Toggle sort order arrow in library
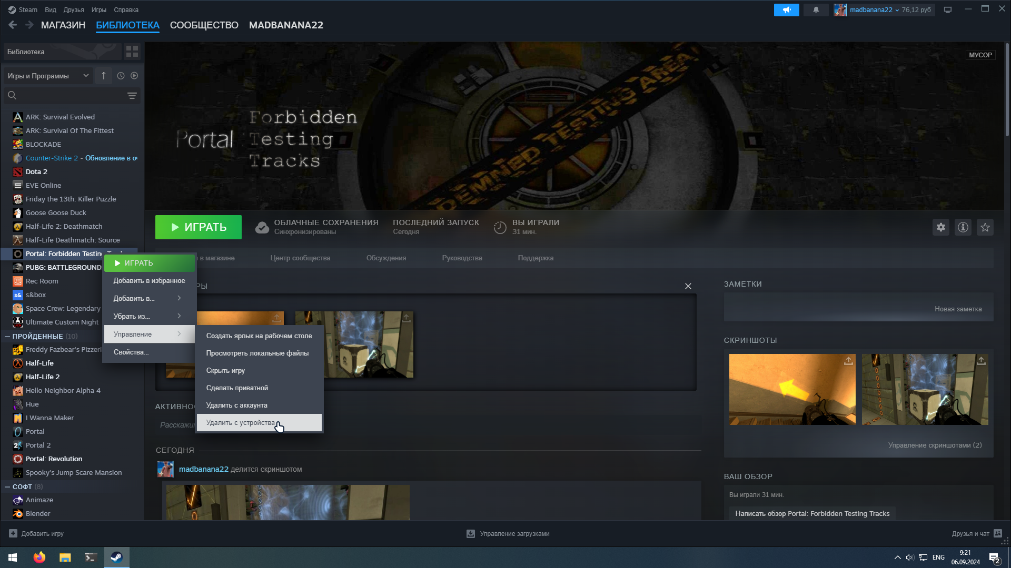This screenshot has width=1011, height=568. click(x=104, y=76)
